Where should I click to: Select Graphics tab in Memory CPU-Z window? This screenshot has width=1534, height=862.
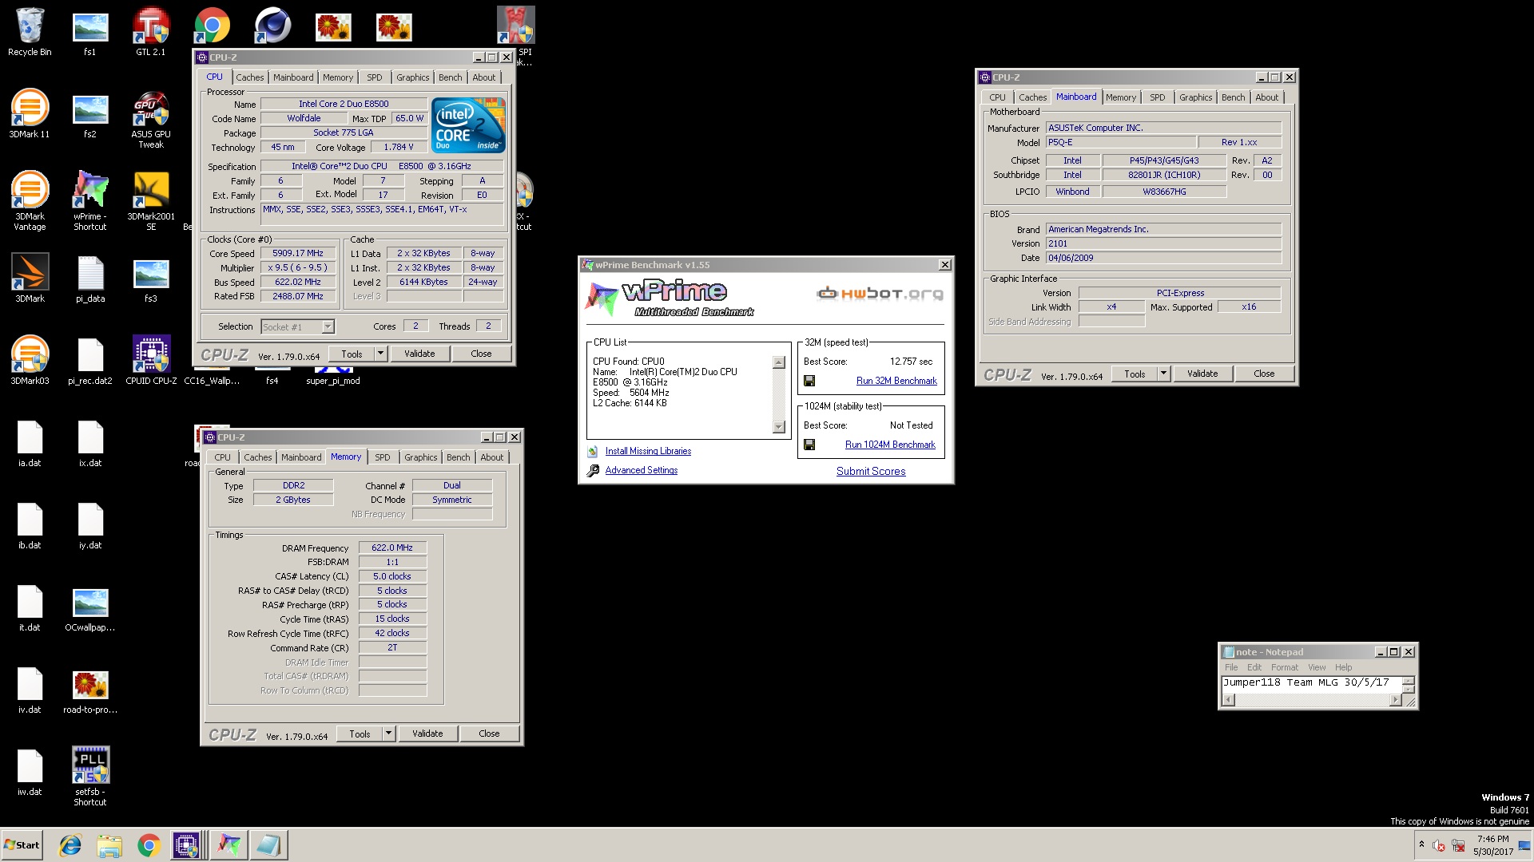[420, 457]
